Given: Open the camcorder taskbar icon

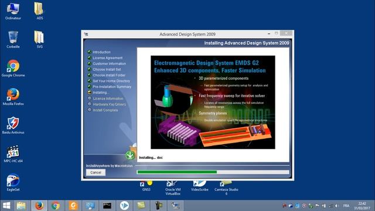Looking at the screenshot, I should (x=158, y=206).
